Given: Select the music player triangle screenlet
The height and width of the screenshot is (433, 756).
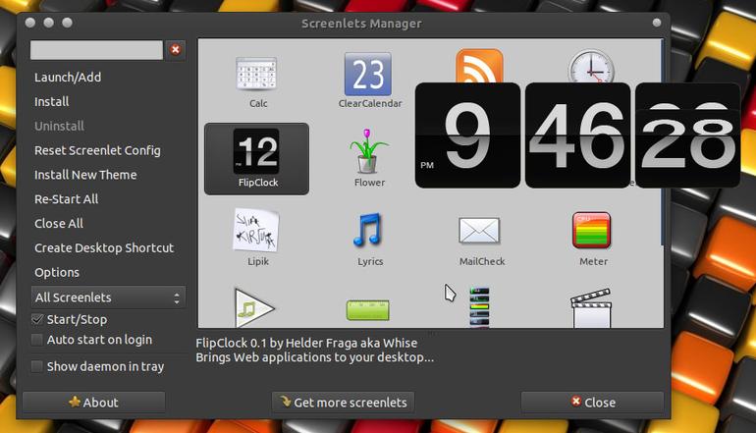Looking at the screenshot, I should pyautogui.click(x=253, y=307).
